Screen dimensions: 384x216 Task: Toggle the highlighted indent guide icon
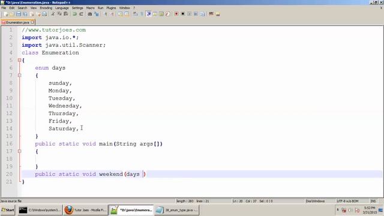click(x=148, y=14)
